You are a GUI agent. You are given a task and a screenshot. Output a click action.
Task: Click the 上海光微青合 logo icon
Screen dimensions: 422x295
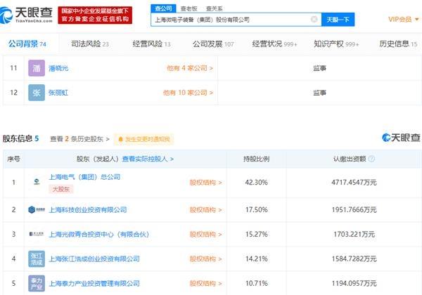[37, 234]
